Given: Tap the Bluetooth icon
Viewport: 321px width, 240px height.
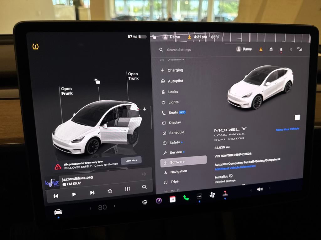Looking at the screenshot, I should [x=291, y=49].
